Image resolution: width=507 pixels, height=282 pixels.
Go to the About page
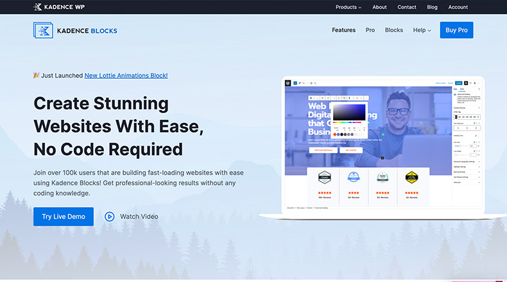coord(379,7)
